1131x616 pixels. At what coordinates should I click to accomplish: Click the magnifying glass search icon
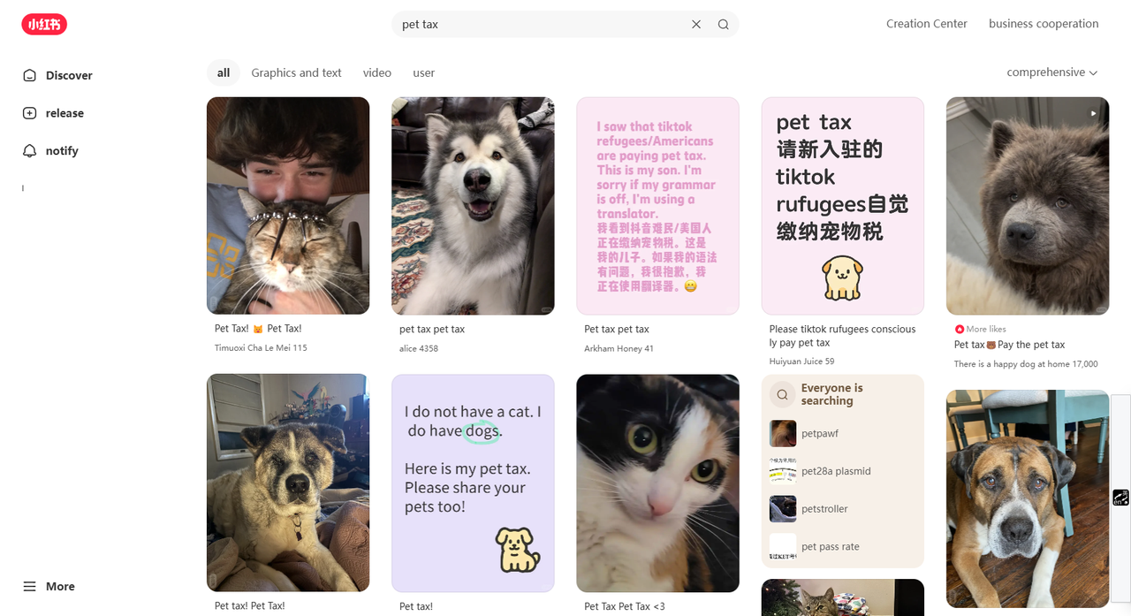coord(723,25)
